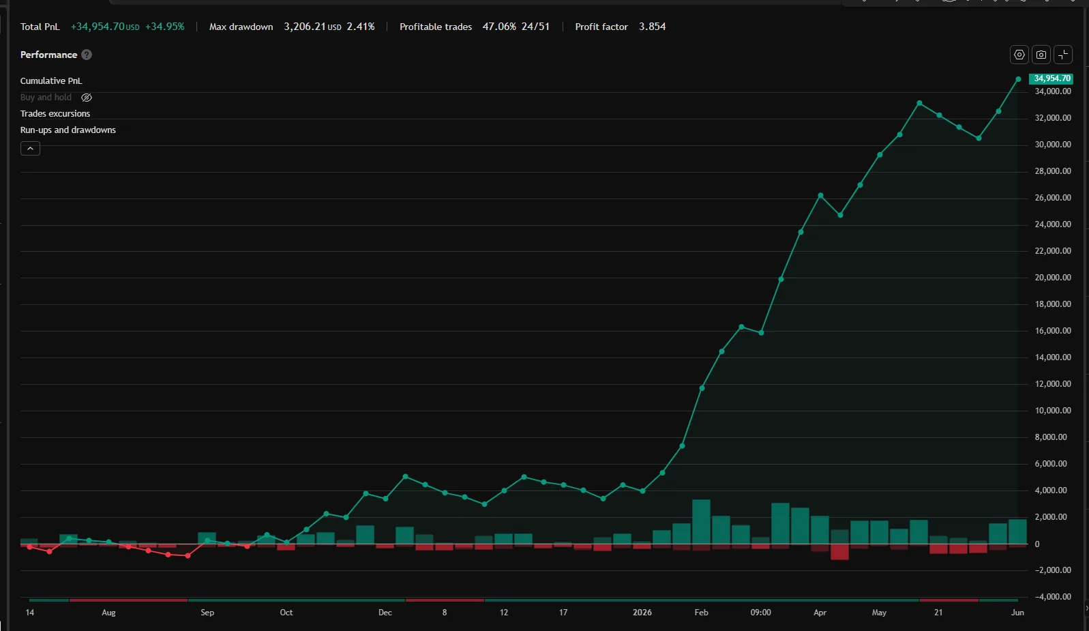Click the tallest green bar above Feb

tap(701, 522)
